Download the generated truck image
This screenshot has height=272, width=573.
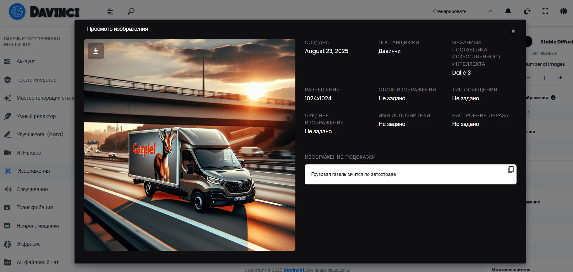coord(96,51)
